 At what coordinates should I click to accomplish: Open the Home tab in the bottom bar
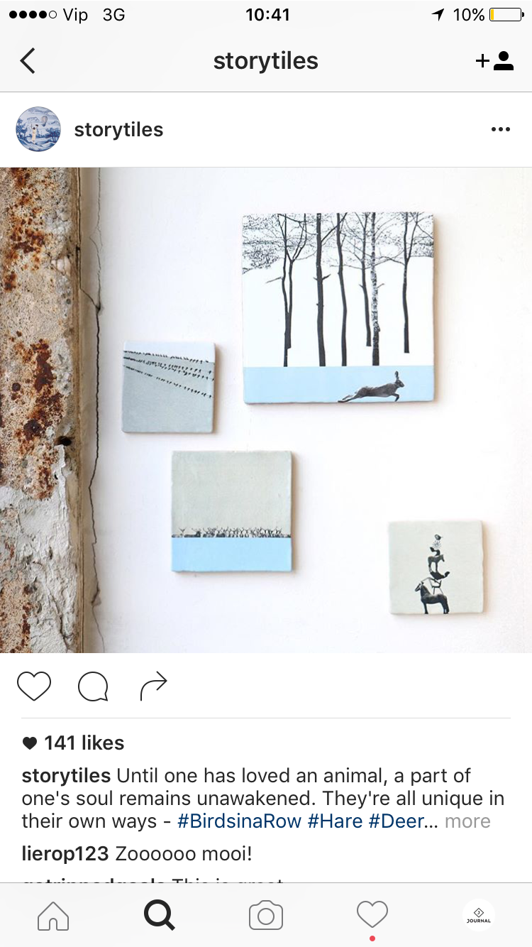53,916
